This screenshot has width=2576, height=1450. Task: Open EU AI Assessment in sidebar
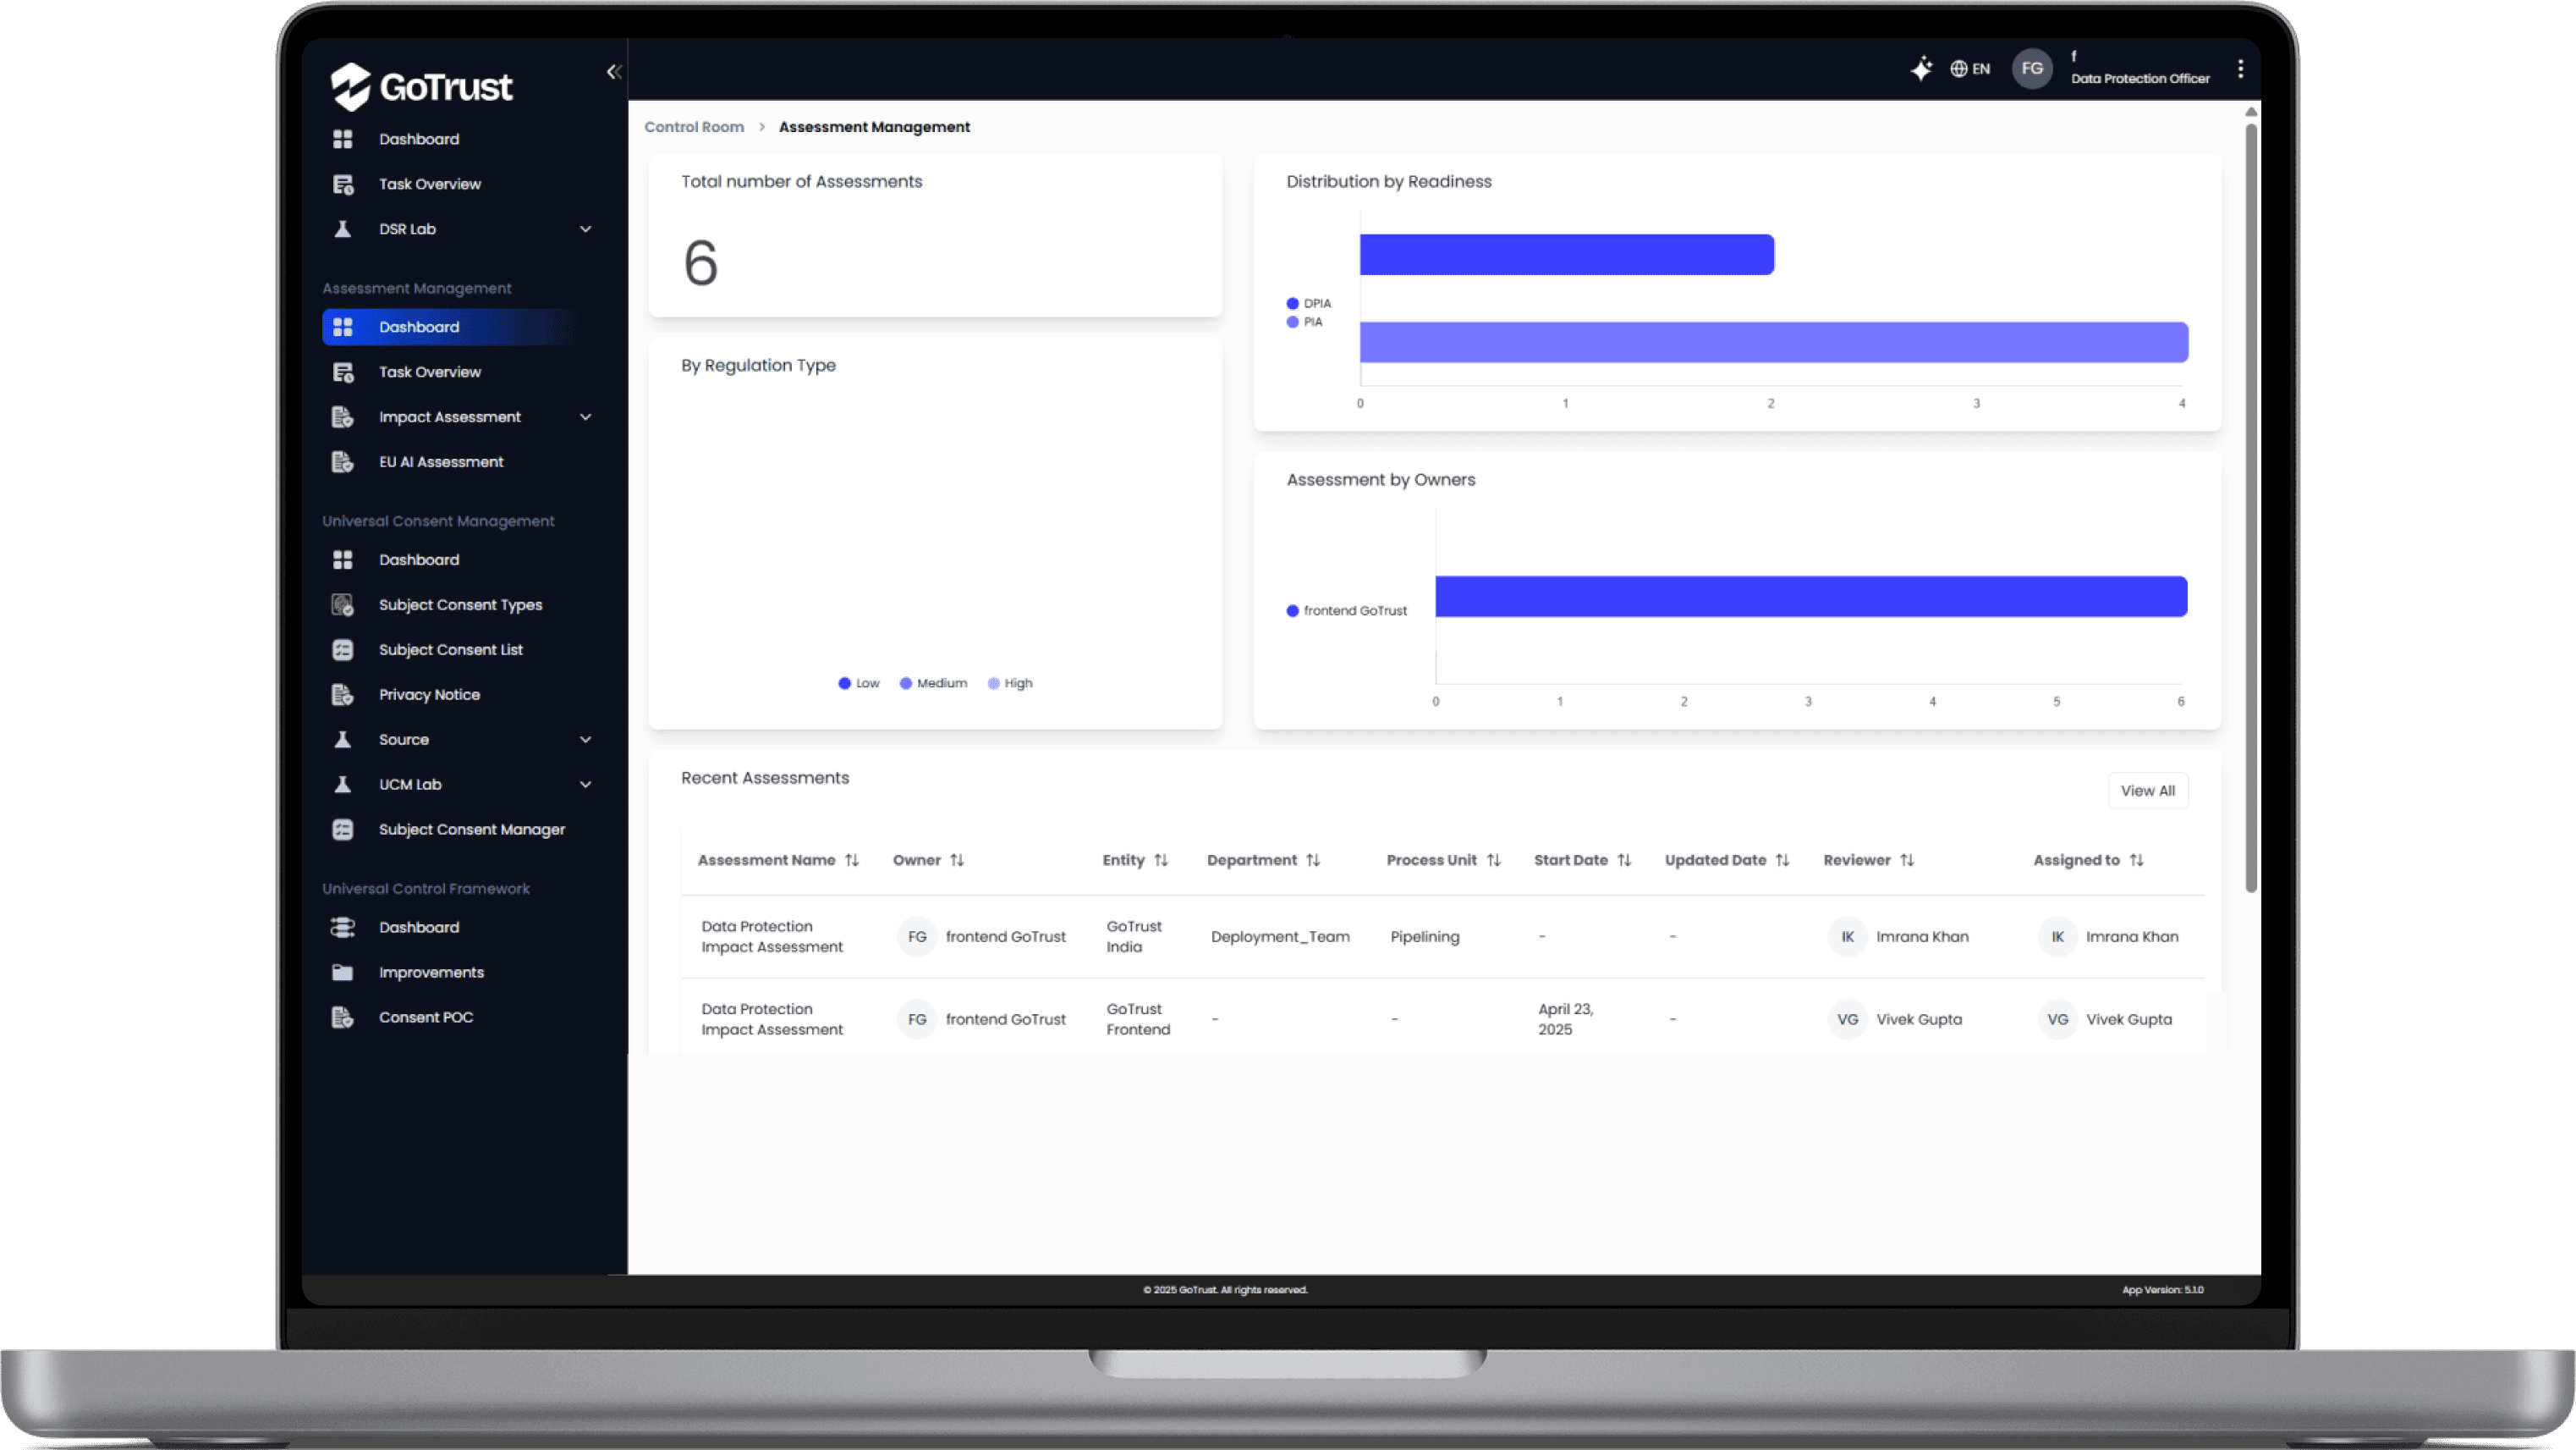(x=440, y=462)
